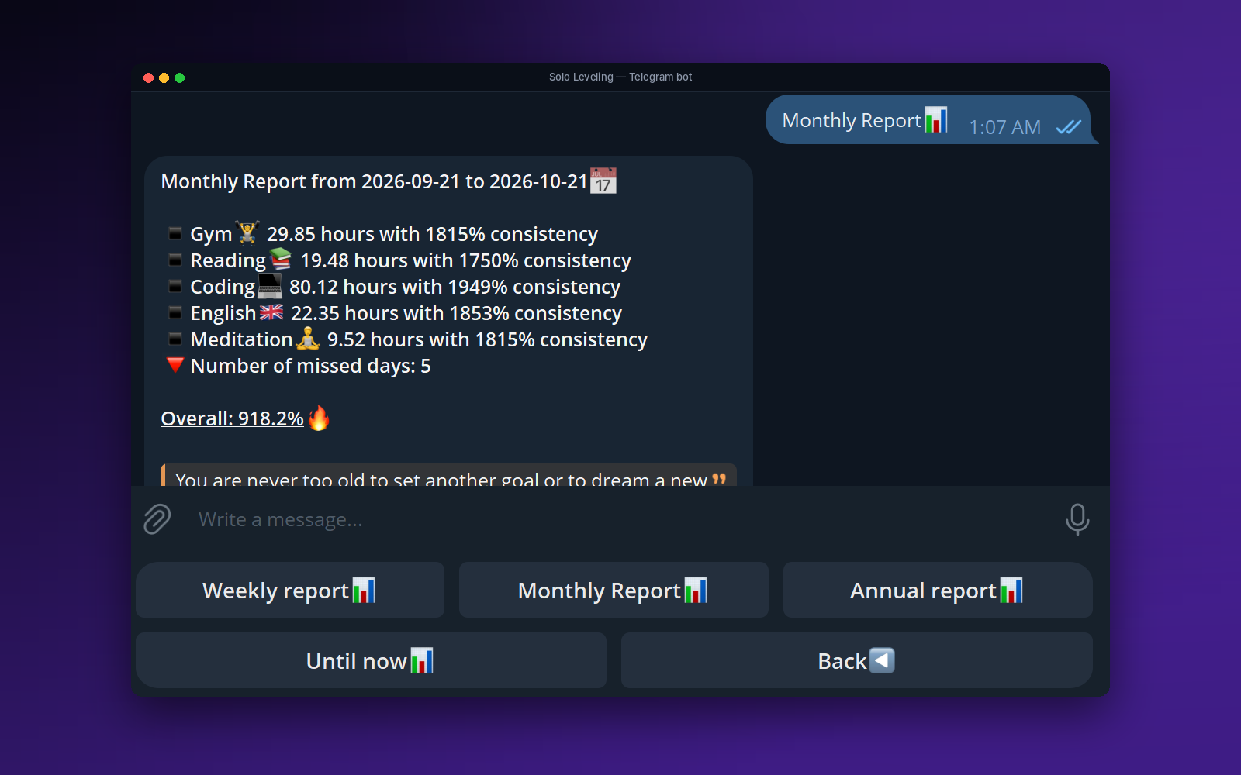This screenshot has height=775, width=1241.
Task: Click '22.35 hours with 1853% consistency' English line
Action: coord(456,313)
